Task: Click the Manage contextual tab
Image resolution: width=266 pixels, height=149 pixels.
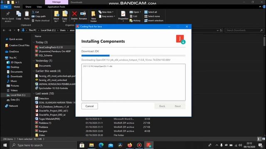Action: tap(57, 2)
